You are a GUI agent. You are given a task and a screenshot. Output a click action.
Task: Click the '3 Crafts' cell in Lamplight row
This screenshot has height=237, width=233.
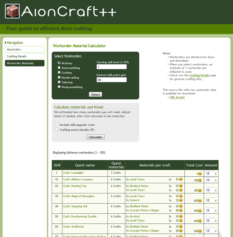[x=116, y=173]
